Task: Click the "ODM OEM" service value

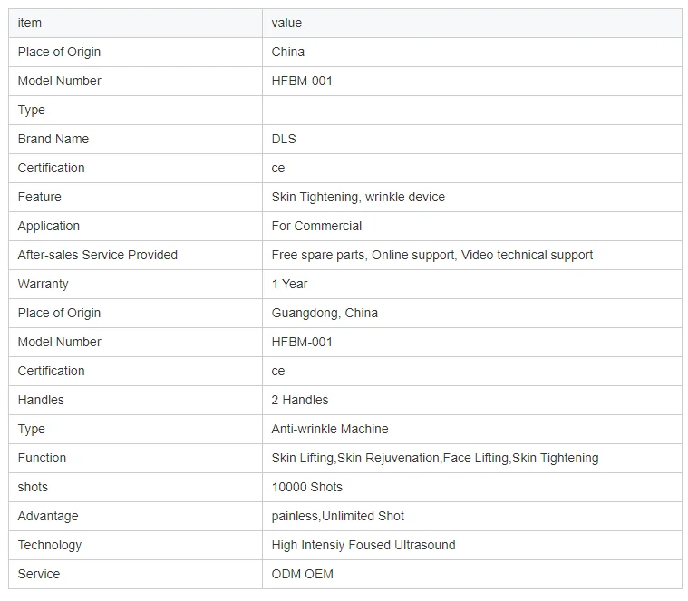Action: tap(303, 574)
